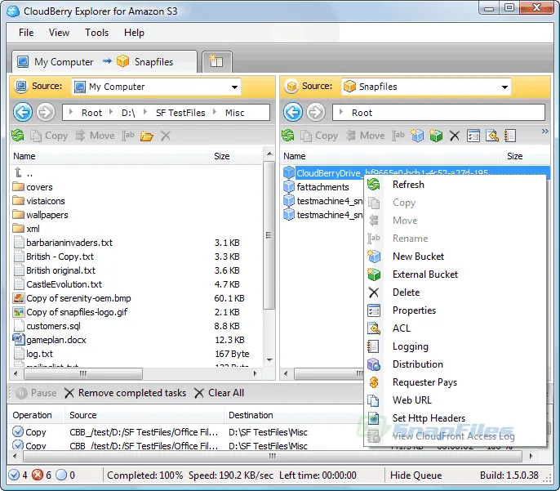This screenshot has height=491, width=560.
Task: Open a new tab with tab icon
Action: coord(216,61)
